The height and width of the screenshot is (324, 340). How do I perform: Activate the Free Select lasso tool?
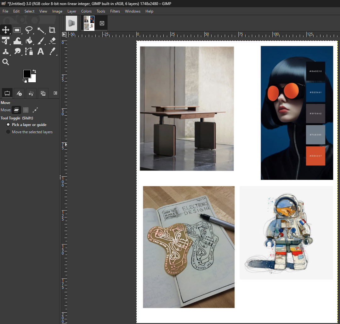29,30
